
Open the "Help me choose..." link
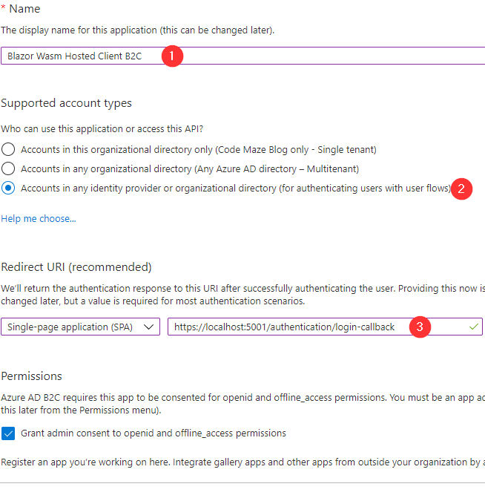39,219
